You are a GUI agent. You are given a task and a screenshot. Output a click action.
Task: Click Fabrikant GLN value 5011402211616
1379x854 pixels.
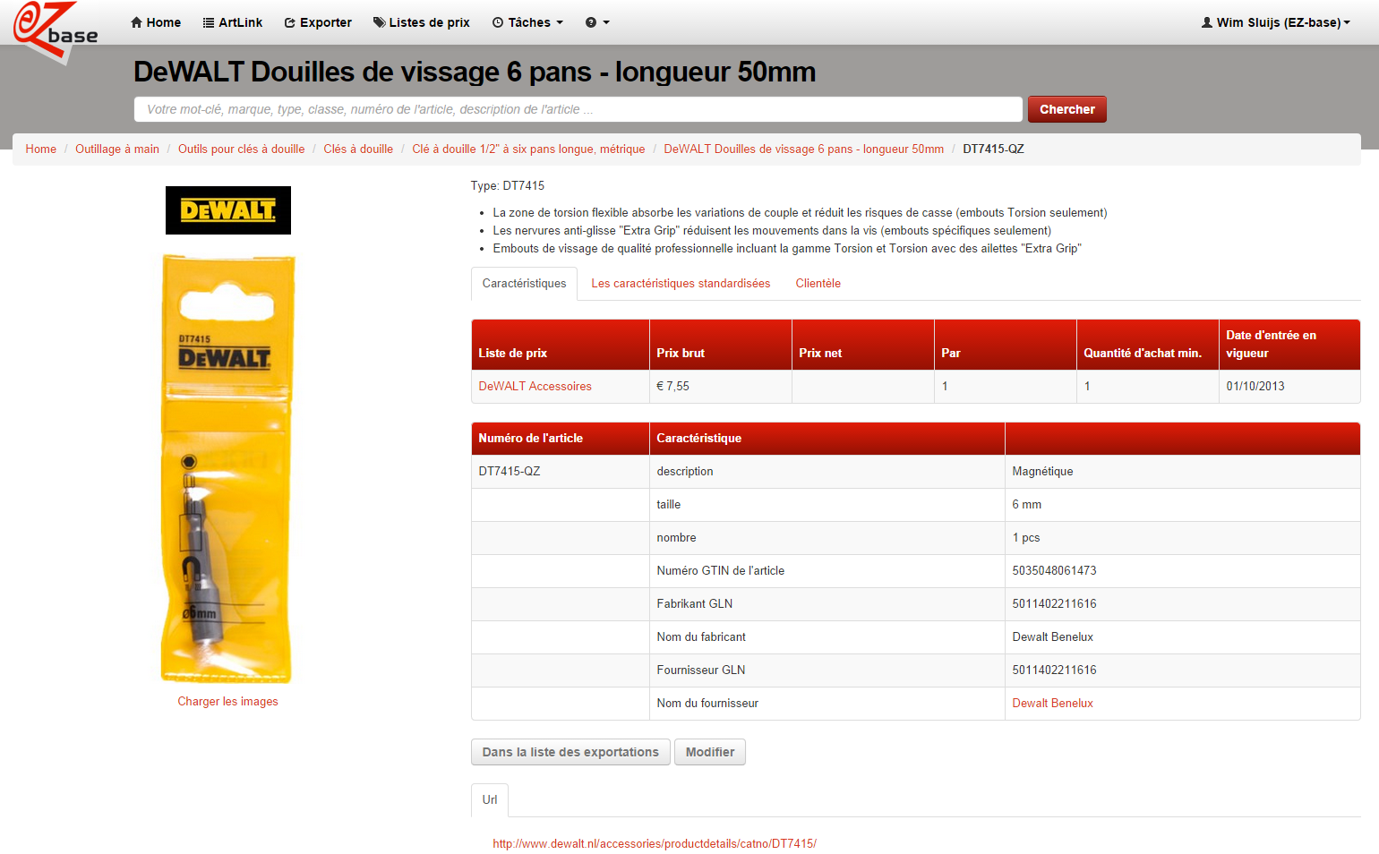point(1055,604)
